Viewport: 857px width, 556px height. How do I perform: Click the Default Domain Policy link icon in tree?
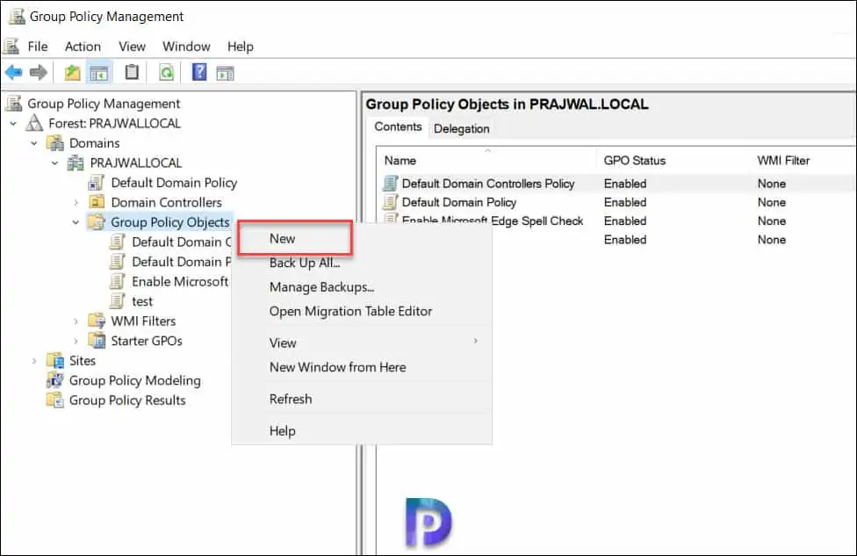(97, 183)
